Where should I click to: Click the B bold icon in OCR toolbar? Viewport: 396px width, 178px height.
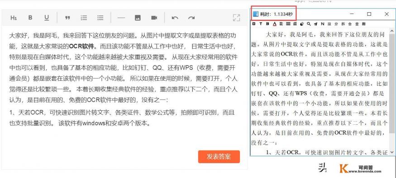[267, 23]
